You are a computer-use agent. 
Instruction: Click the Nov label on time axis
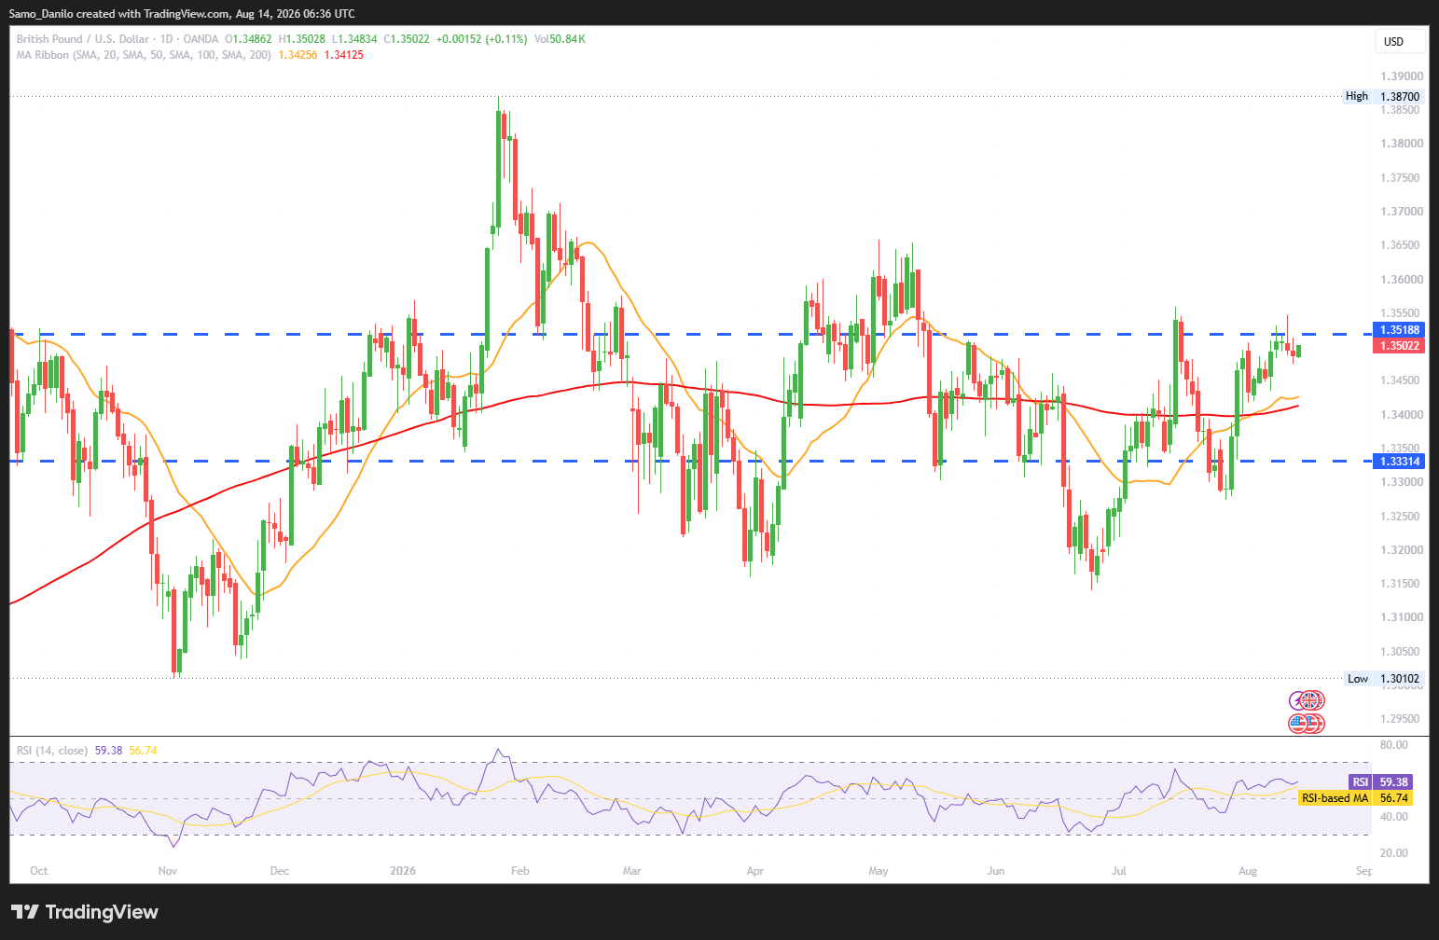pos(168,871)
